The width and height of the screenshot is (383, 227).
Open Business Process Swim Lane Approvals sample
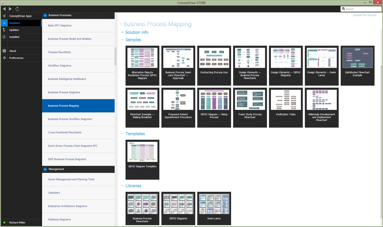point(178,66)
